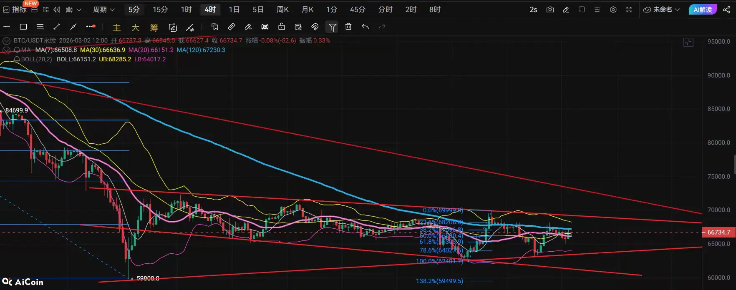This screenshot has height=290, width=736.
Task: Collapse the MA indicator legend chevron
Action: click(x=7, y=50)
